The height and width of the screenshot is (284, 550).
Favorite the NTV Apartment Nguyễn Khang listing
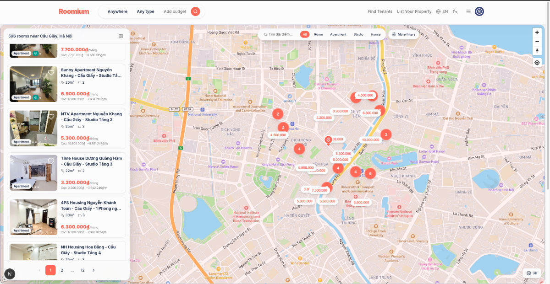pyautogui.click(x=51, y=117)
